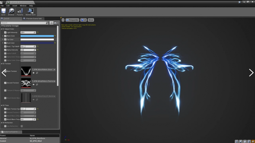Expand the Root Color channel values
Image resolution: width=255 pixels, height=143 pixels.
pos(3,43)
